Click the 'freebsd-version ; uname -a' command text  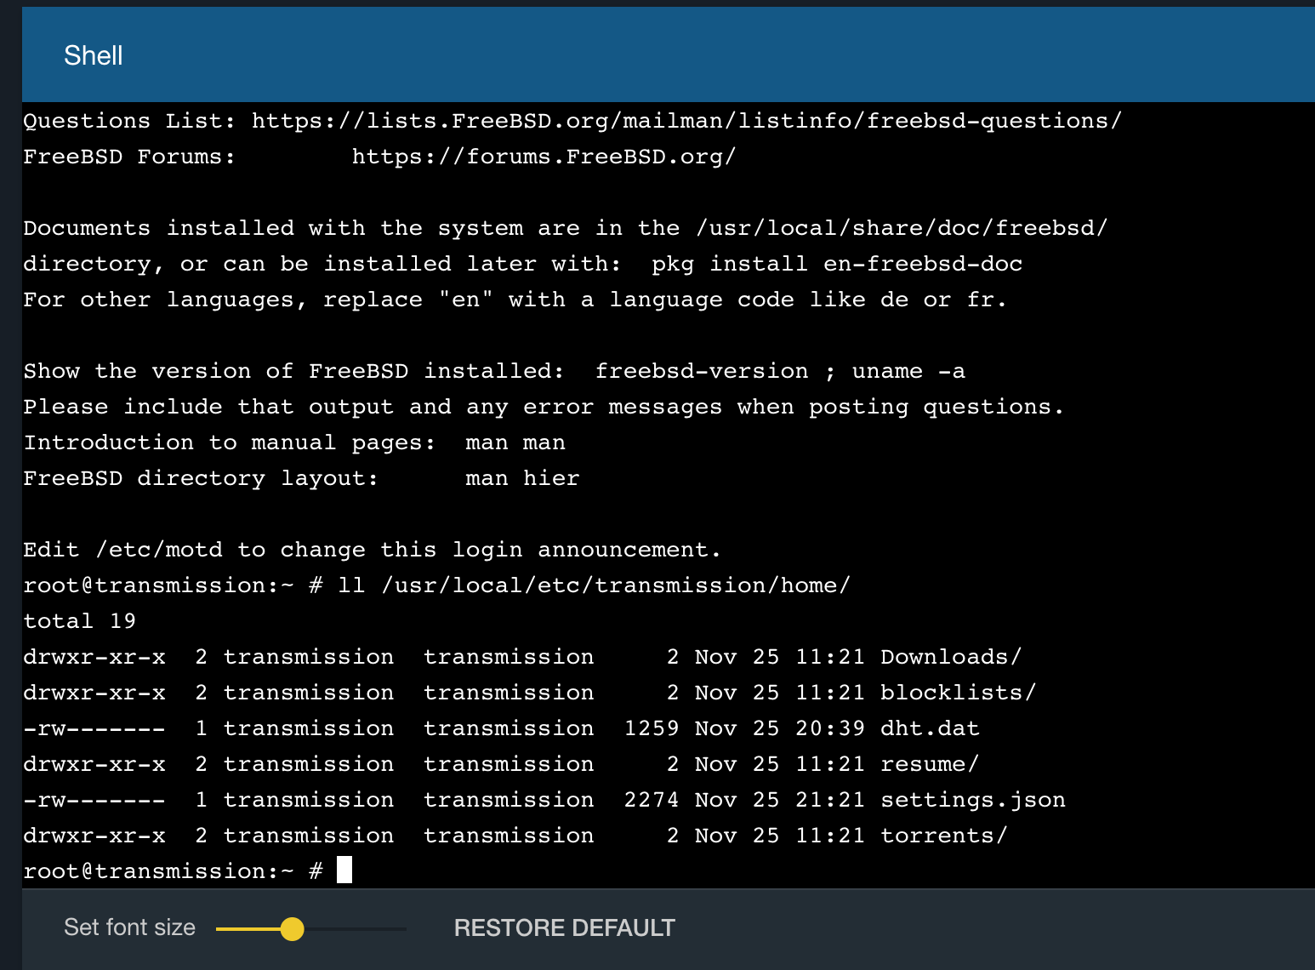780,371
